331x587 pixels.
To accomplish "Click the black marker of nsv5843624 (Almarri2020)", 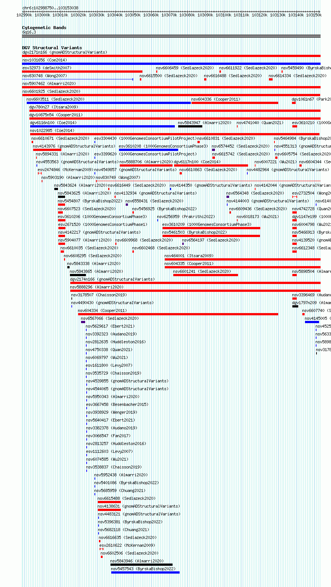I will [56, 189].
